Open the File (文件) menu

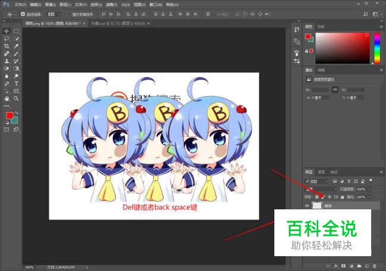20,5
